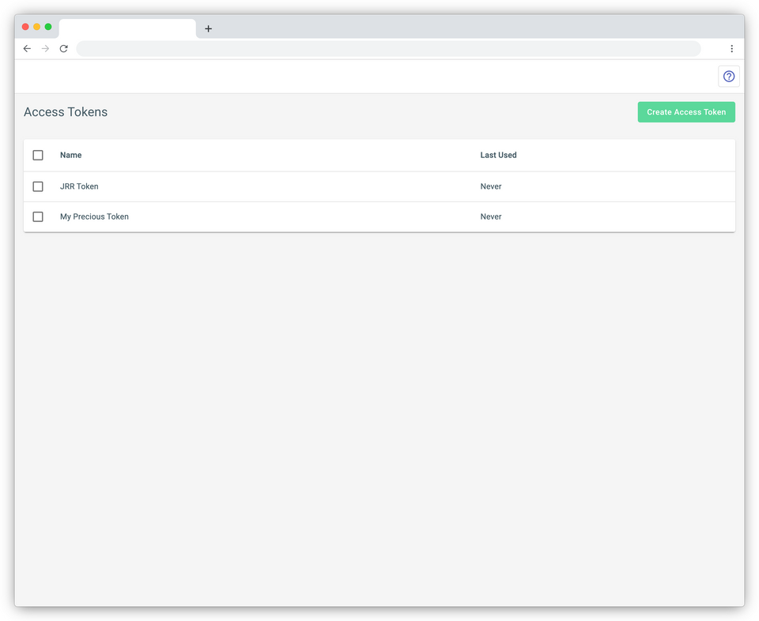759x621 pixels.
Task: Open the browser menu via three-dot icon
Action: coord(732,48)
